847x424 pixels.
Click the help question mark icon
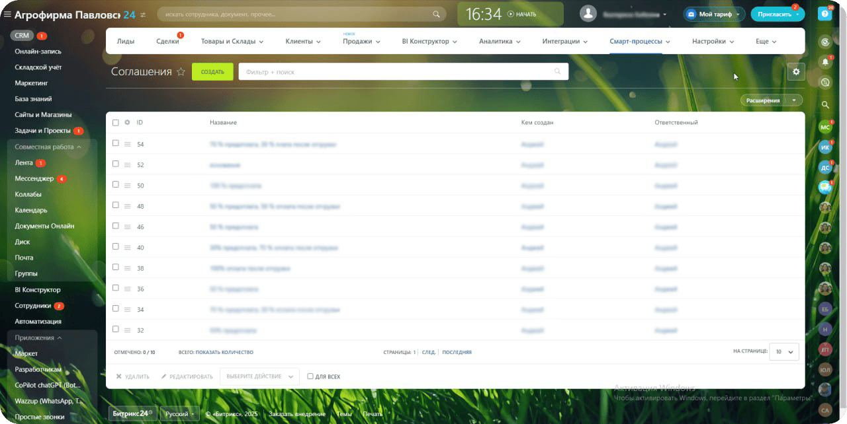[x=825, y=14]
